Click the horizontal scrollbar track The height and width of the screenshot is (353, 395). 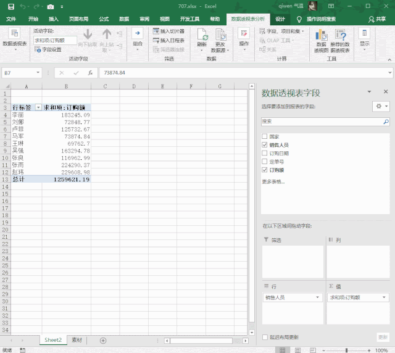pyautogui.click(x=201, y=341)
